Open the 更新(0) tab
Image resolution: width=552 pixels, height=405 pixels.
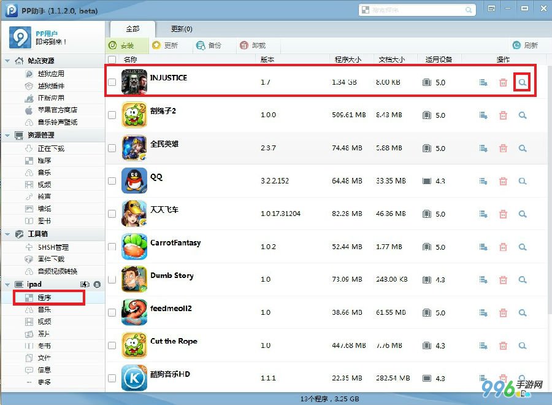[182, 29]
